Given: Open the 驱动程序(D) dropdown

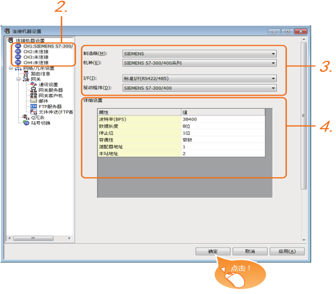Looking at the screenshot, I should pos(200,88).
